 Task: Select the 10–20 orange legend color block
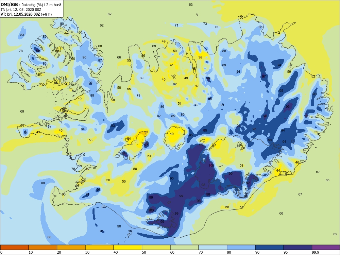pos(43,248)
